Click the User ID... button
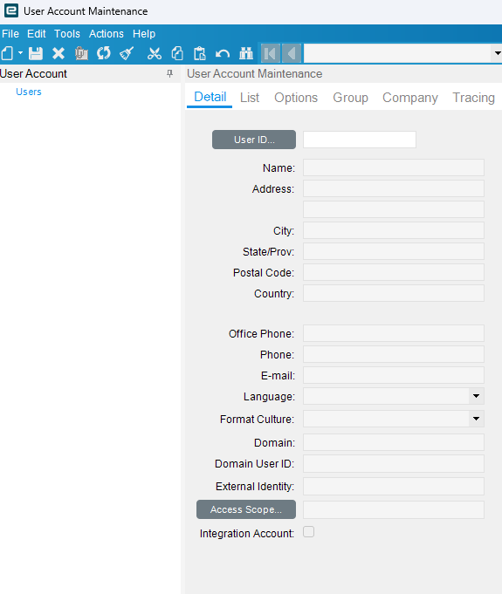 click(254, 140)
